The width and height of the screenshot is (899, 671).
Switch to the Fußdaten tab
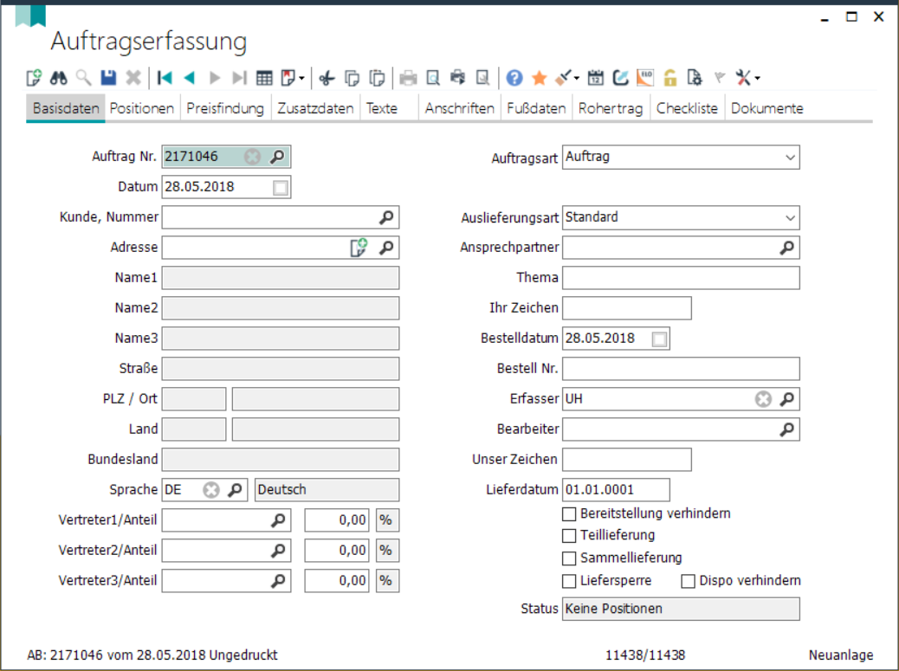click(536, 108)
